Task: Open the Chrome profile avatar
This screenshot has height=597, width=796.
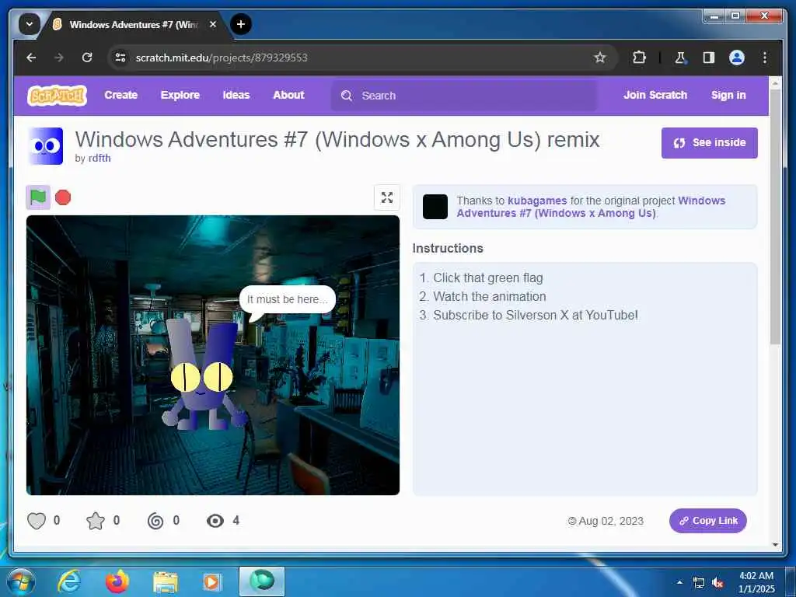Action: [737, 58]
